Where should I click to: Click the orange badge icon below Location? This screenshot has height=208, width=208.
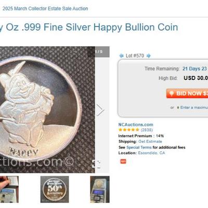[x=123, y=161]
